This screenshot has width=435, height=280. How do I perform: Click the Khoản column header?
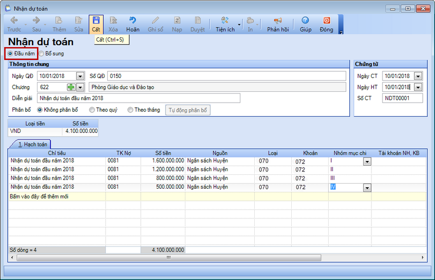(x=310, y=153)
